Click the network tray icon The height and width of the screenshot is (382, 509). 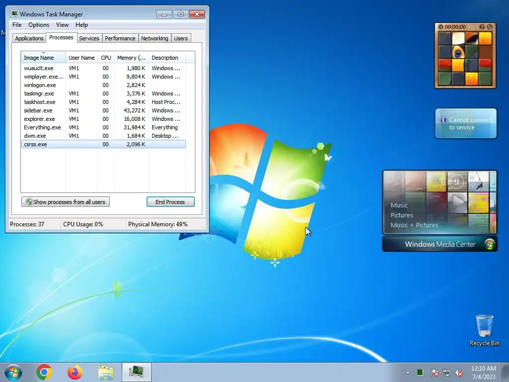447,373
